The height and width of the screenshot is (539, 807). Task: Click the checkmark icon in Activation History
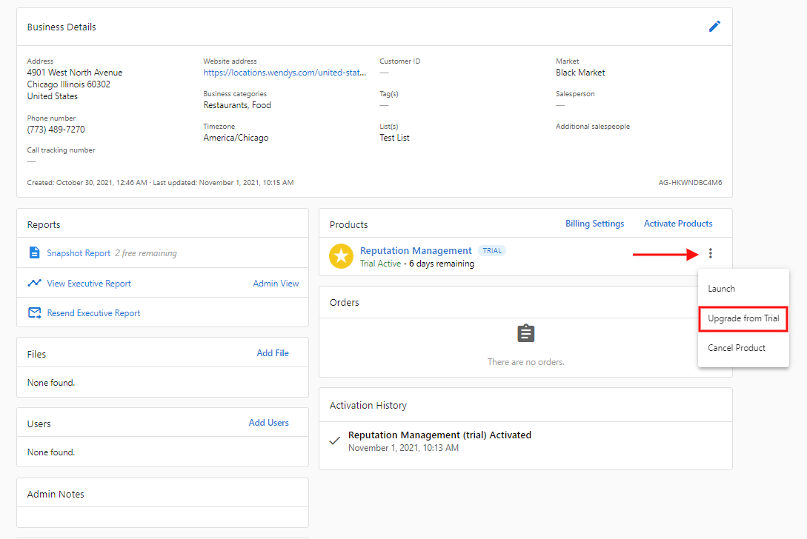(334, 441)
